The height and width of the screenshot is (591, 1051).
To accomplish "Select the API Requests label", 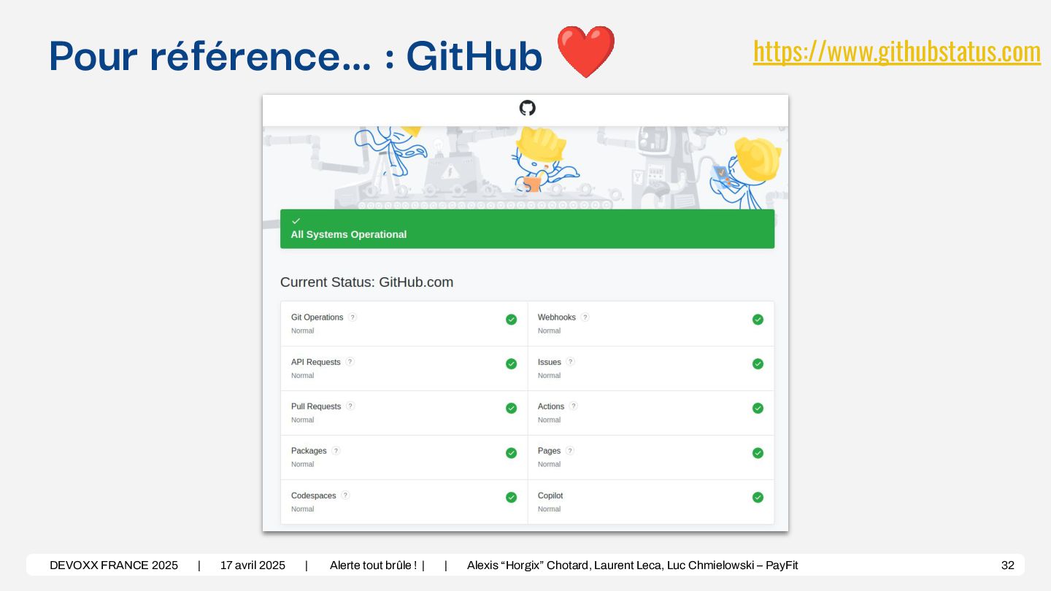I will (315, 362).
